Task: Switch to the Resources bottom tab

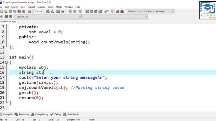Action: pos(22,114)
